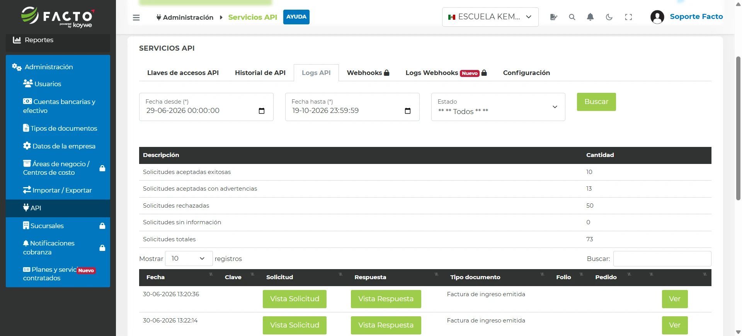Open Sucursales in the sidebar

point(58,226)
